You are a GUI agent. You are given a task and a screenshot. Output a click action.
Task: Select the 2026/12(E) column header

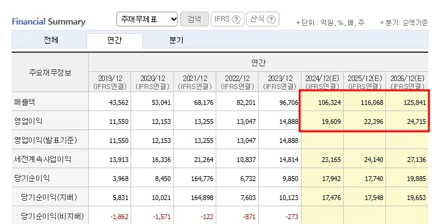tap(407, 82)
